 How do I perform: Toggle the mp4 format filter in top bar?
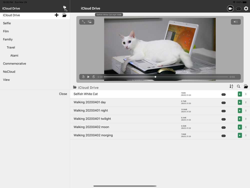(238, 9)
